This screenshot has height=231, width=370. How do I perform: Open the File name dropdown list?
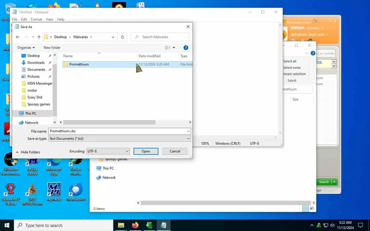tap(188, 131)
